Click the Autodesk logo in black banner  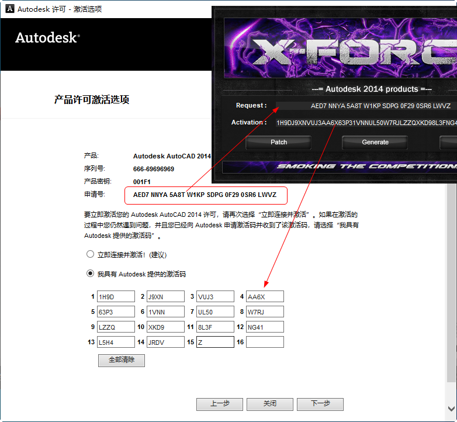(47, 37)
